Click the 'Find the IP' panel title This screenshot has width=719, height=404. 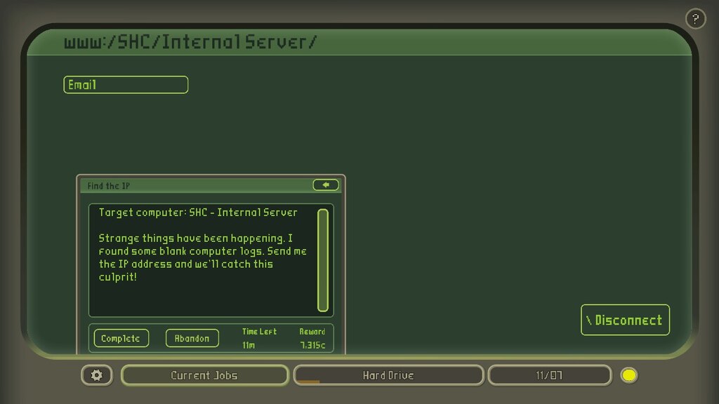tap(109, 185)
